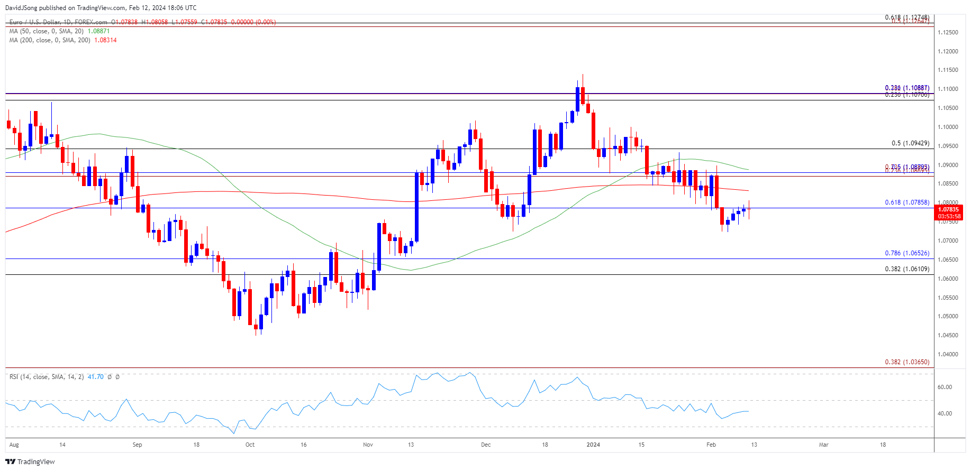Viewport: 971px width, 471px height.
Task: Click the 0.236 (1.10706) Fibonacci label
Action: [907, 95]
